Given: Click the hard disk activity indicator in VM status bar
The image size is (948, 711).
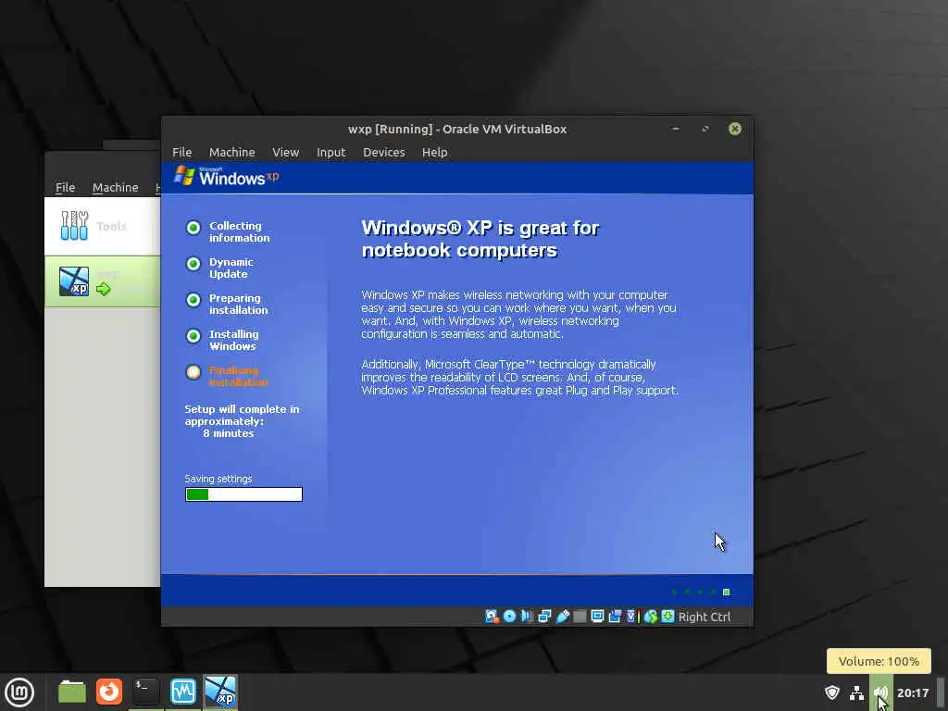Looking at the screenshot, I should (x=493, y=616).
